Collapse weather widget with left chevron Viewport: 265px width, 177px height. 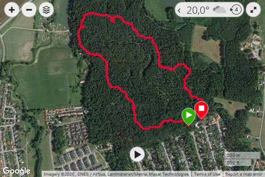point(179,11)
